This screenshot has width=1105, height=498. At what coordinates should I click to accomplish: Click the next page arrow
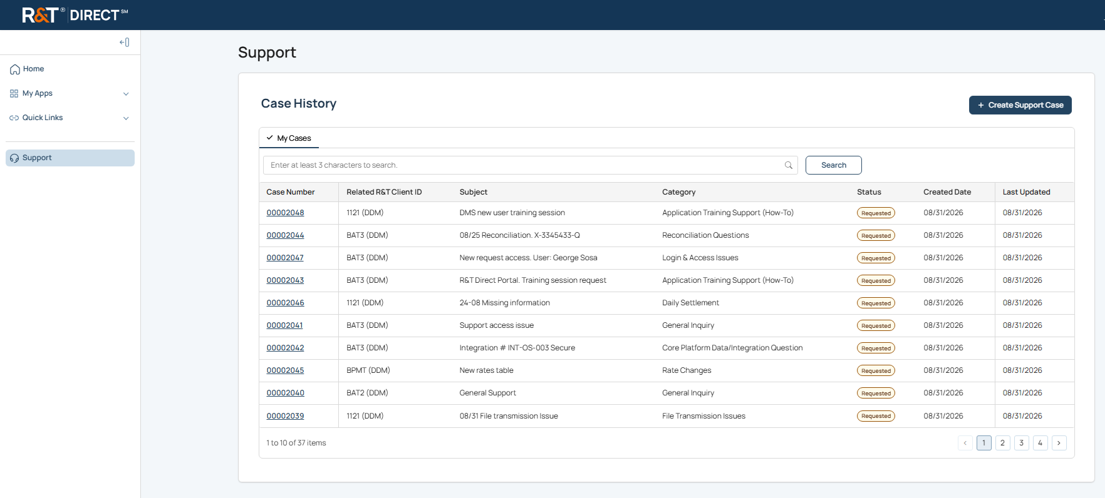click(x=1059, y=443)
